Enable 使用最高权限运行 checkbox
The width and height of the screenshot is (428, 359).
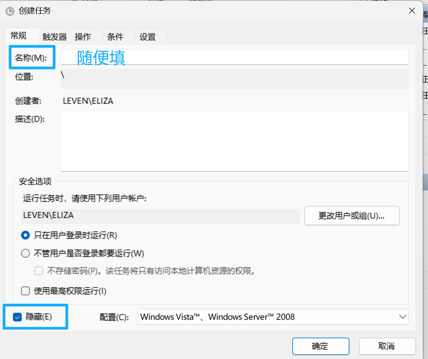25,291
